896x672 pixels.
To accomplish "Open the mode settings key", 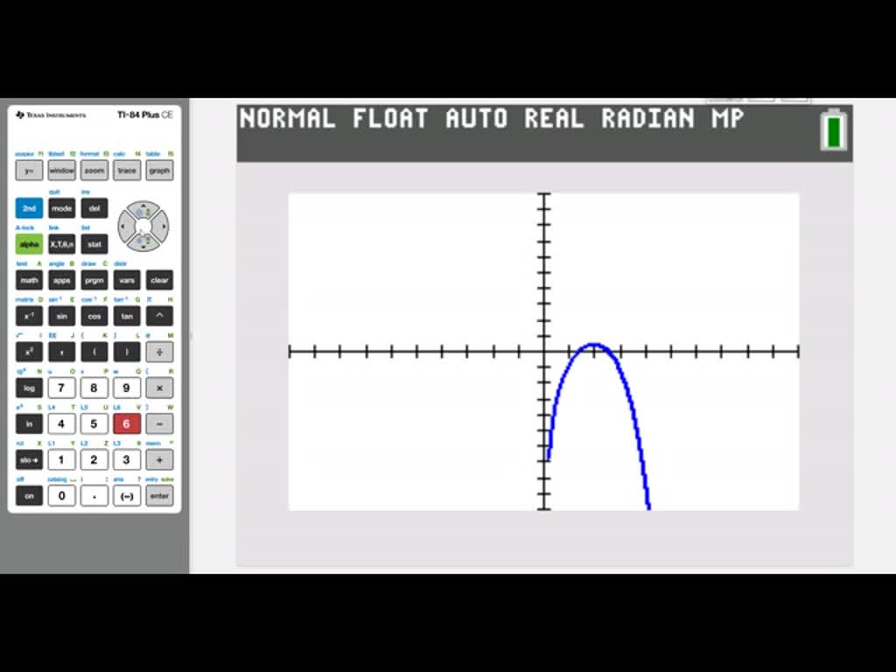I will [x=61, y=208].
